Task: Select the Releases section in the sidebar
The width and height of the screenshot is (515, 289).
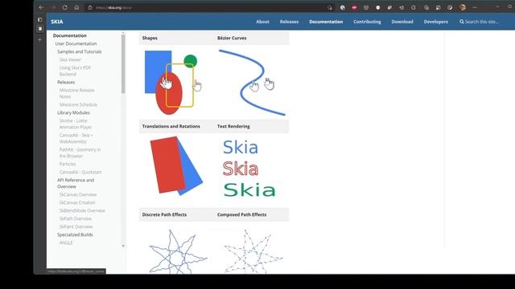Action: point(66,82)
